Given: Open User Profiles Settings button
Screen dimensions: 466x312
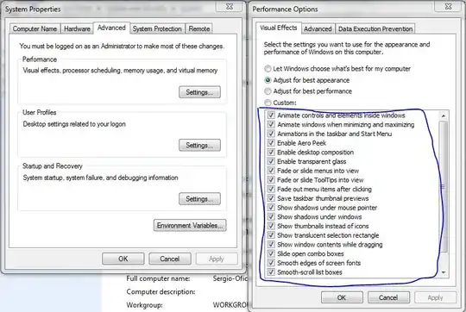Looking at the screenshot, I should 199,145.
